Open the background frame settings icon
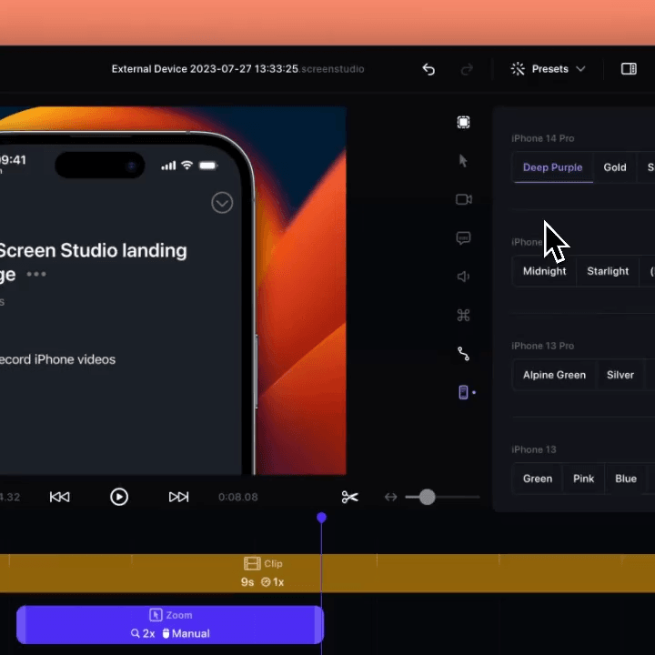The width and height of the screenshot is (655, 655). point(463,123)
